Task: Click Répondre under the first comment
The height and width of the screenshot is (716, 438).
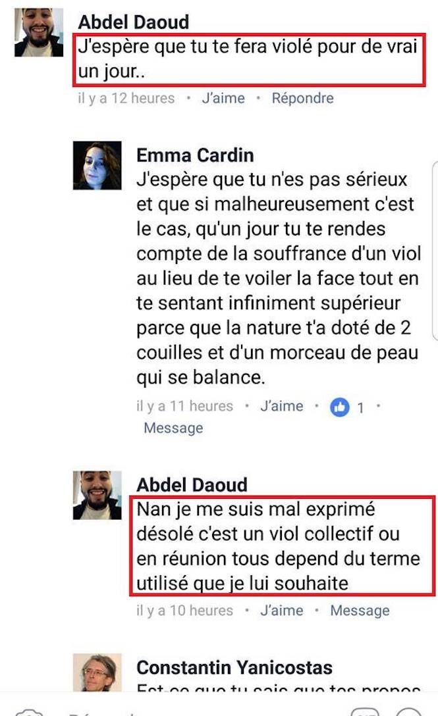Action: 303,98
